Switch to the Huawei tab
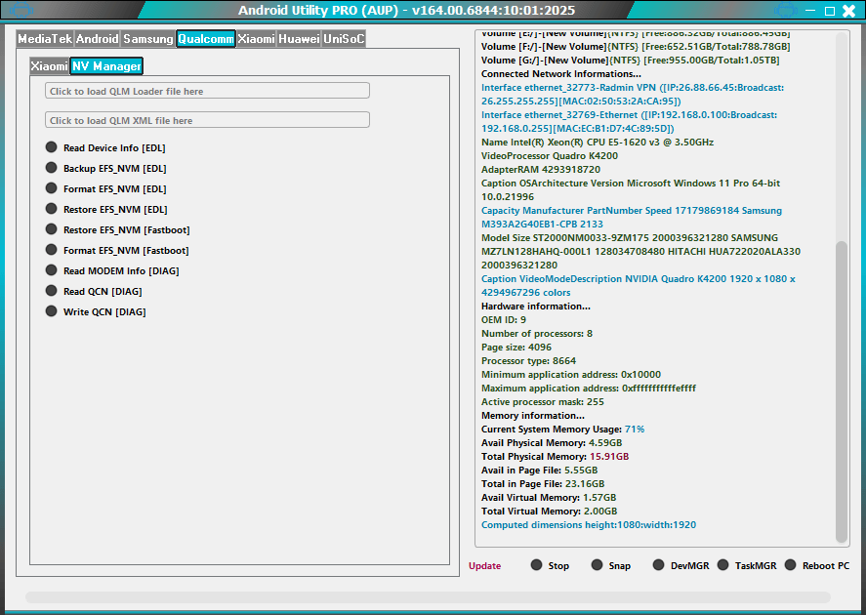 click(x=299, y=39)
